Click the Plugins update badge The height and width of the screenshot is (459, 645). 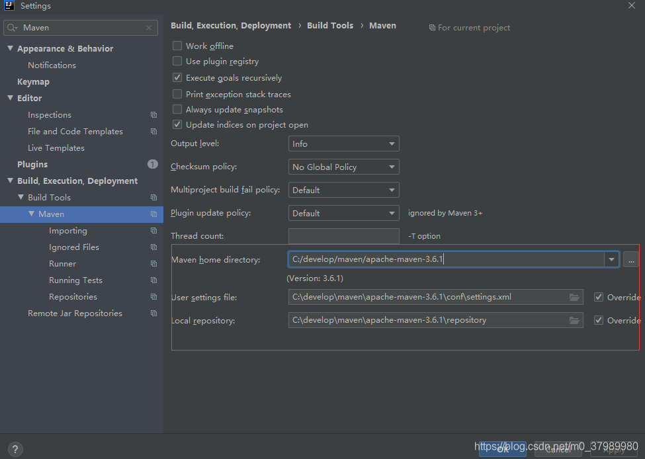pos(153,164)
